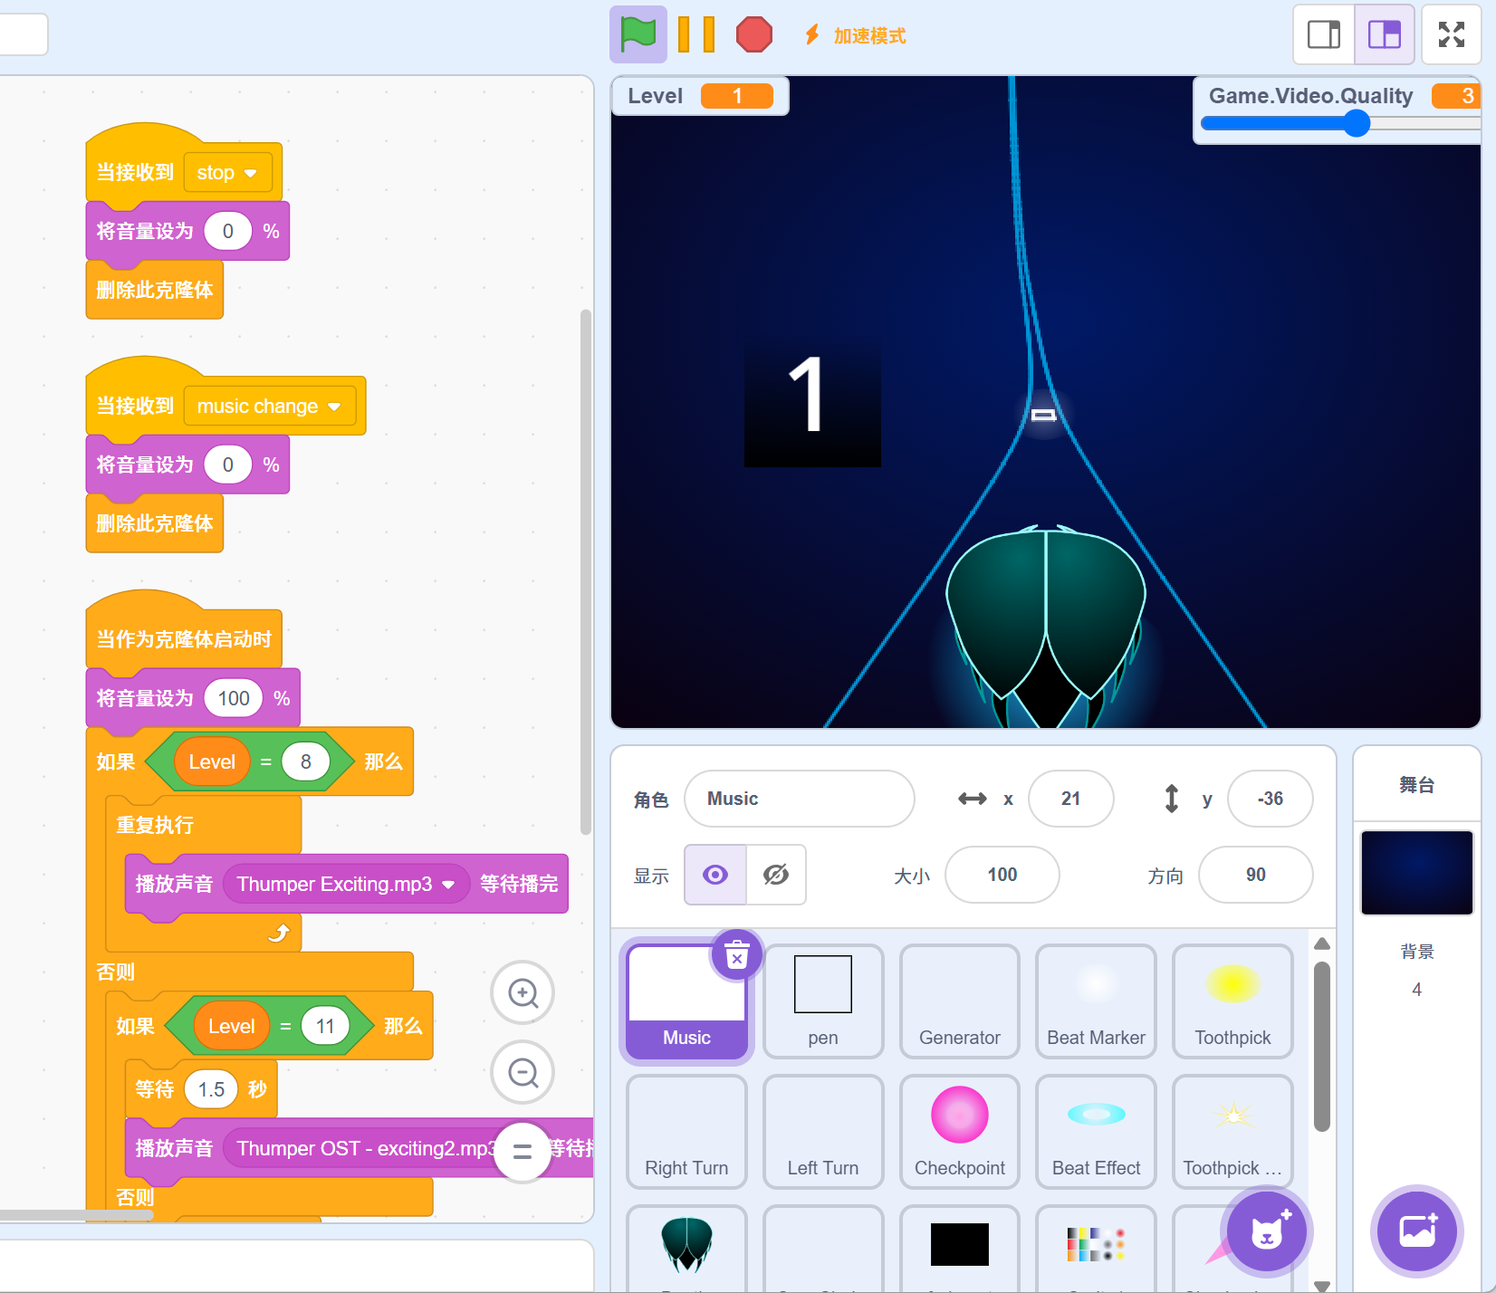Click the orange pause button
The width and height of the screenshot is (1496, 1293).
696,35
